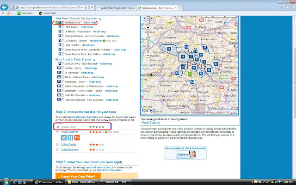Open Internet Explorer from taskbar quick launch

click(15, 182)
